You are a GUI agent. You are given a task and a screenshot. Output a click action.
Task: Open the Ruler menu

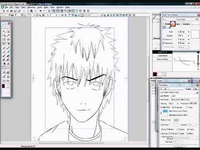click(46, 7)
